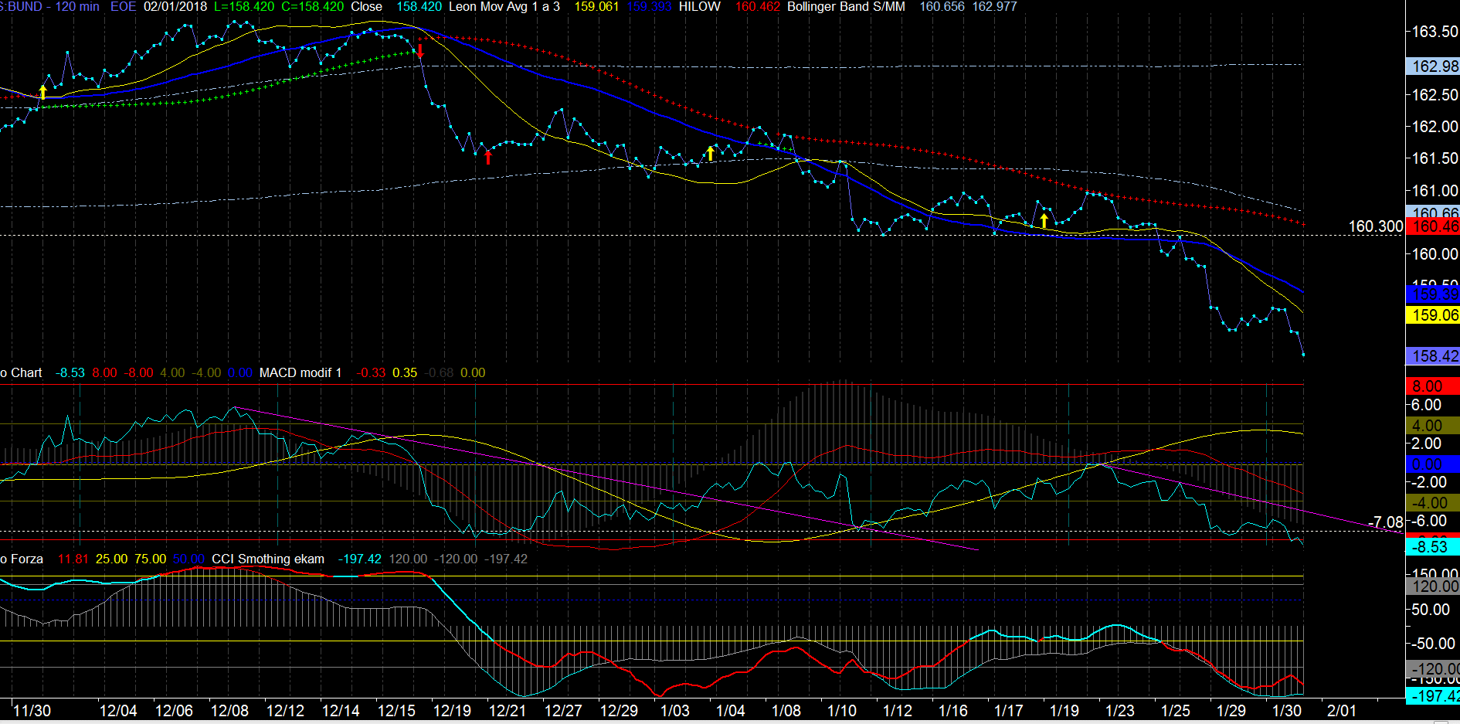The height and width of the screenshot is (724, 1460).
Task: Click the red up-arrow signal near 12/21
Action: click(x=488, y=157)
